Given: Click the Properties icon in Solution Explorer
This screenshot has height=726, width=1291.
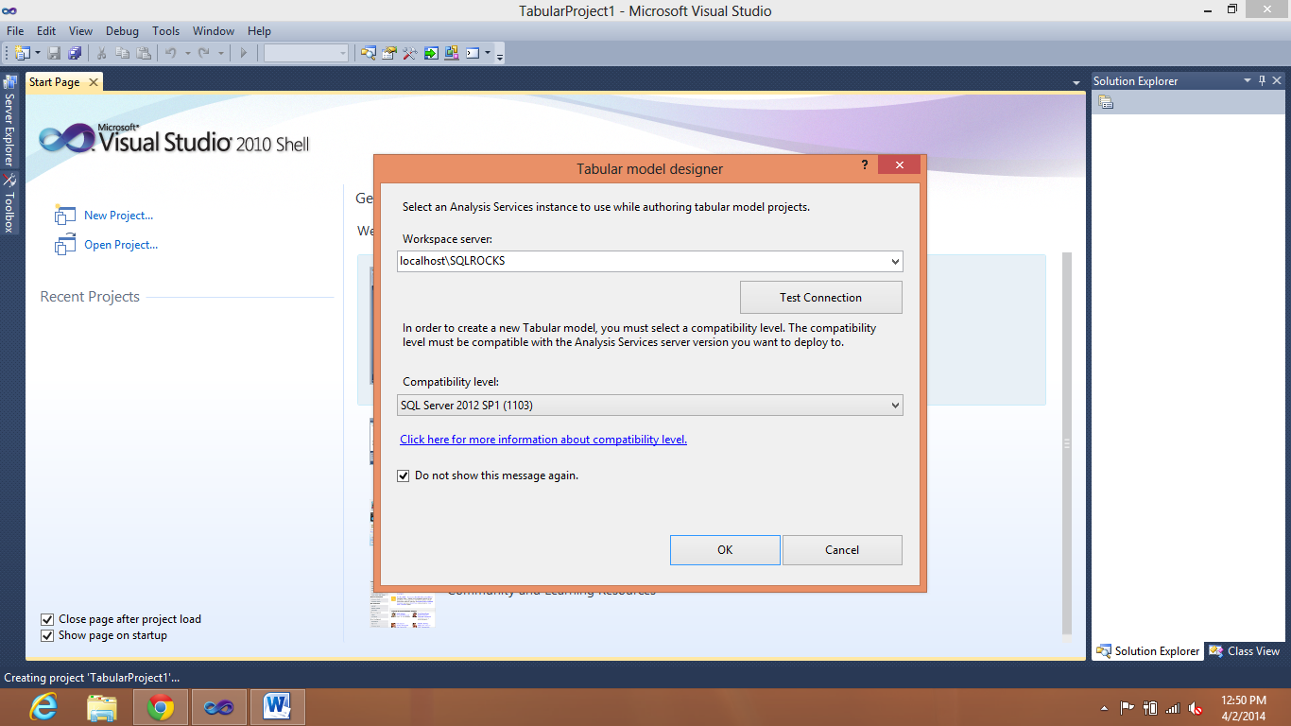Looking at the screenshot, I should pos(1106,102).
